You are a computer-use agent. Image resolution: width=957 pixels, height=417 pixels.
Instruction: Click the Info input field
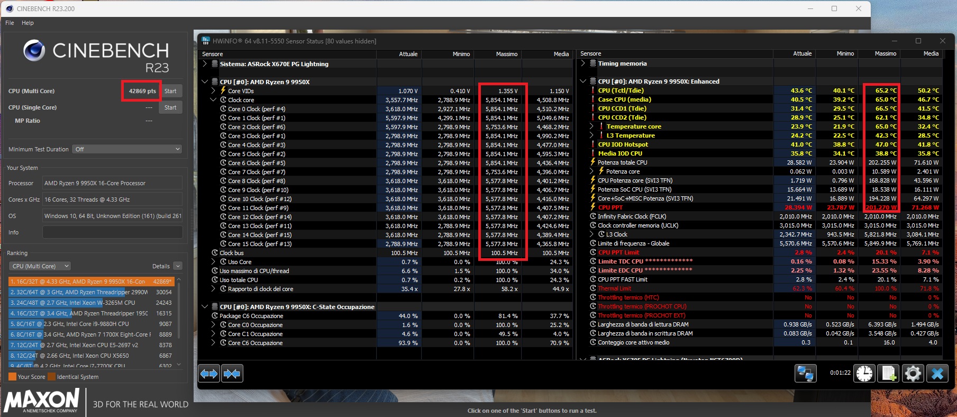[x=112, y=232]
